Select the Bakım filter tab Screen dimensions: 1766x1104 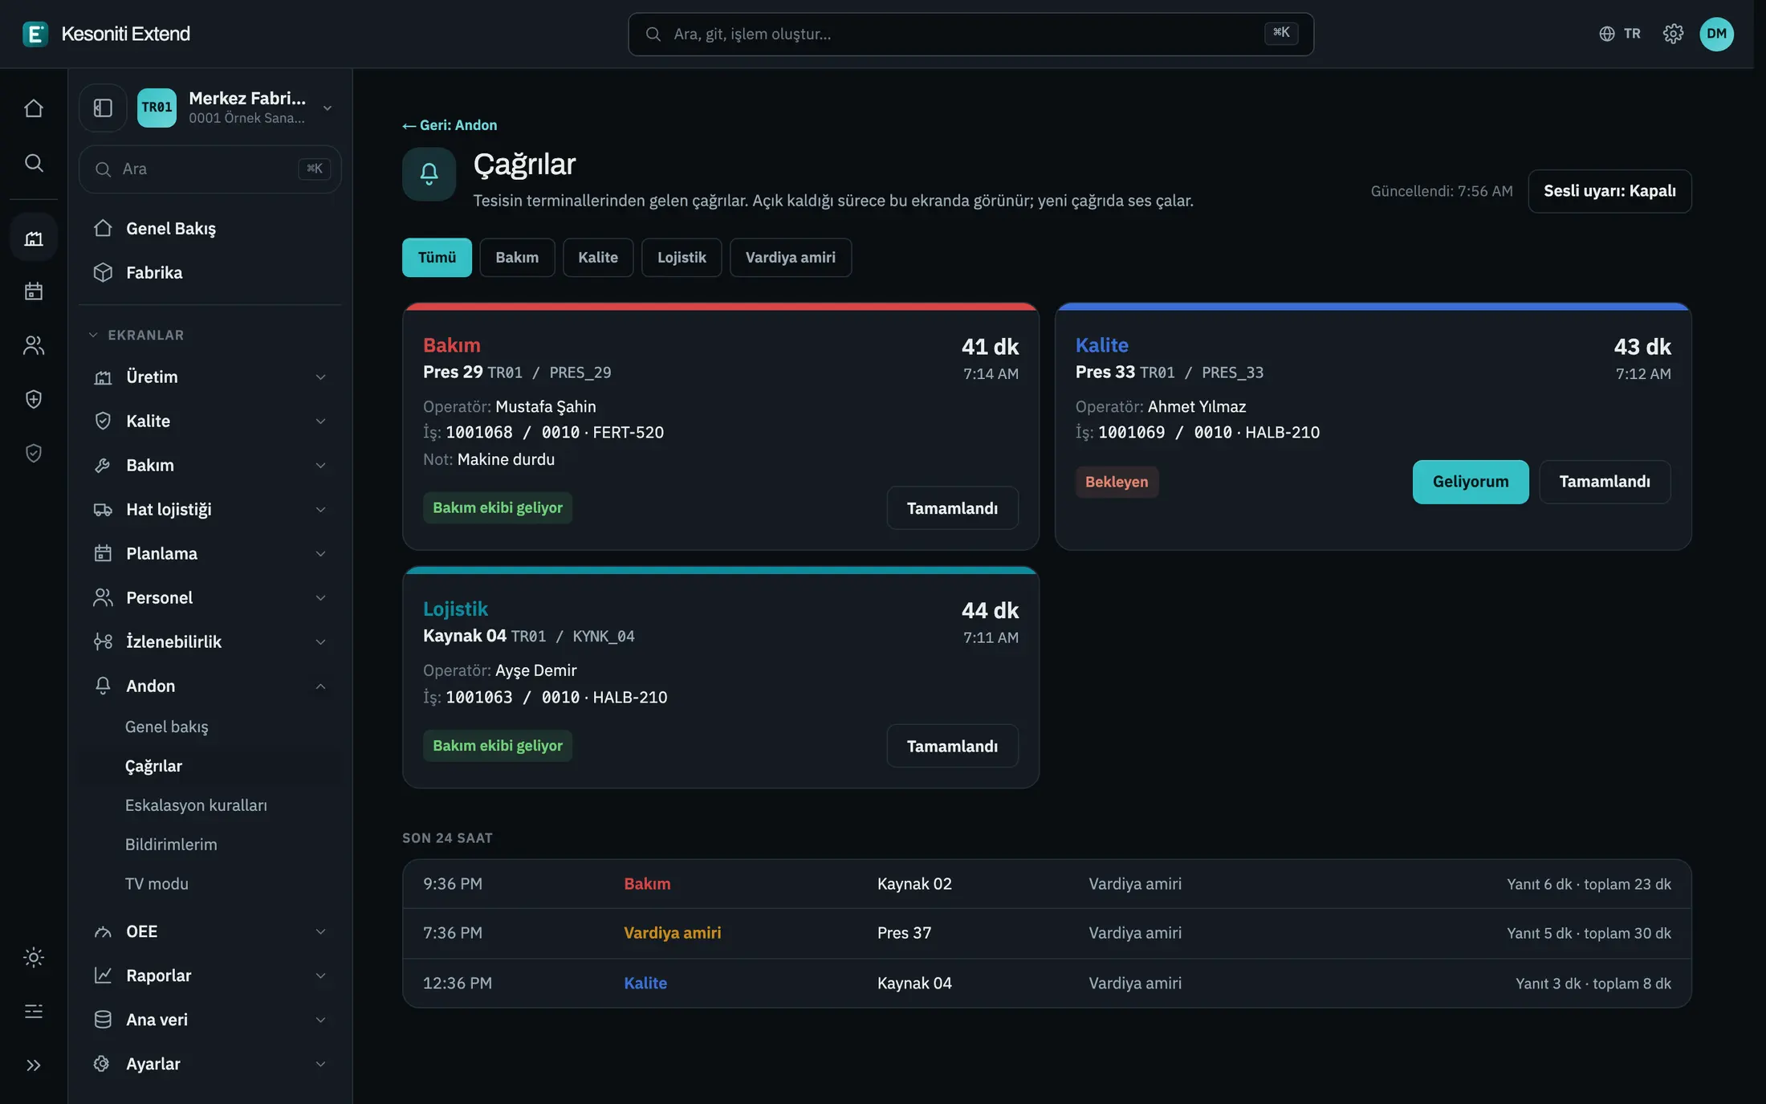[517, 258]
